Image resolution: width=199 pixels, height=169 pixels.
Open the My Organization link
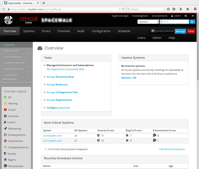pos(56,69)
